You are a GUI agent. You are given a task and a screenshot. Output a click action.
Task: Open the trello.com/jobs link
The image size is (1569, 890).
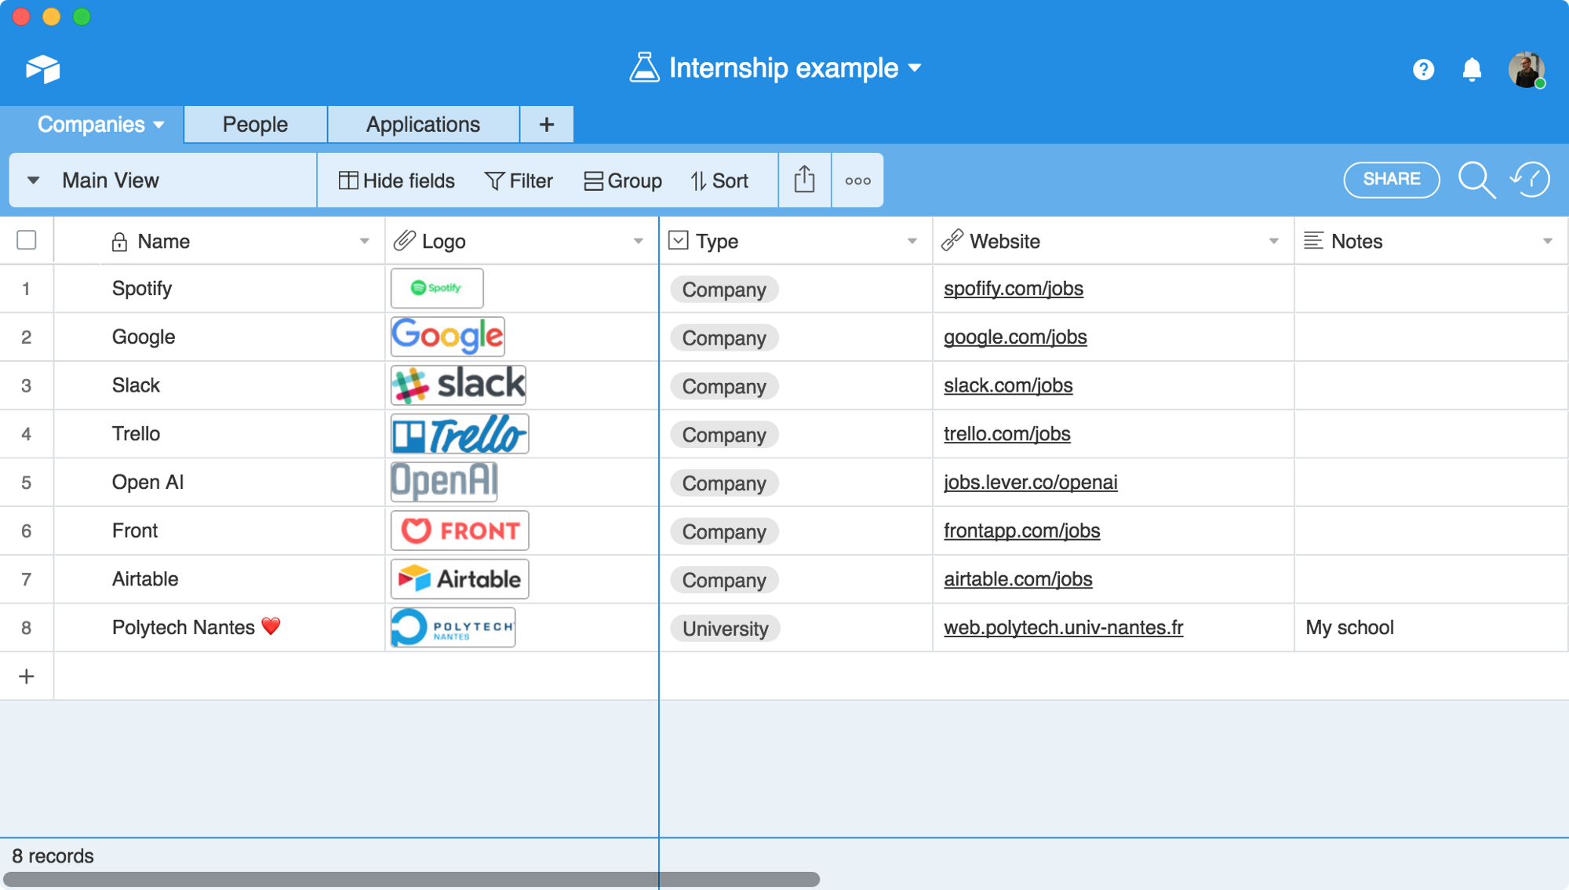tap(1007, 434)
